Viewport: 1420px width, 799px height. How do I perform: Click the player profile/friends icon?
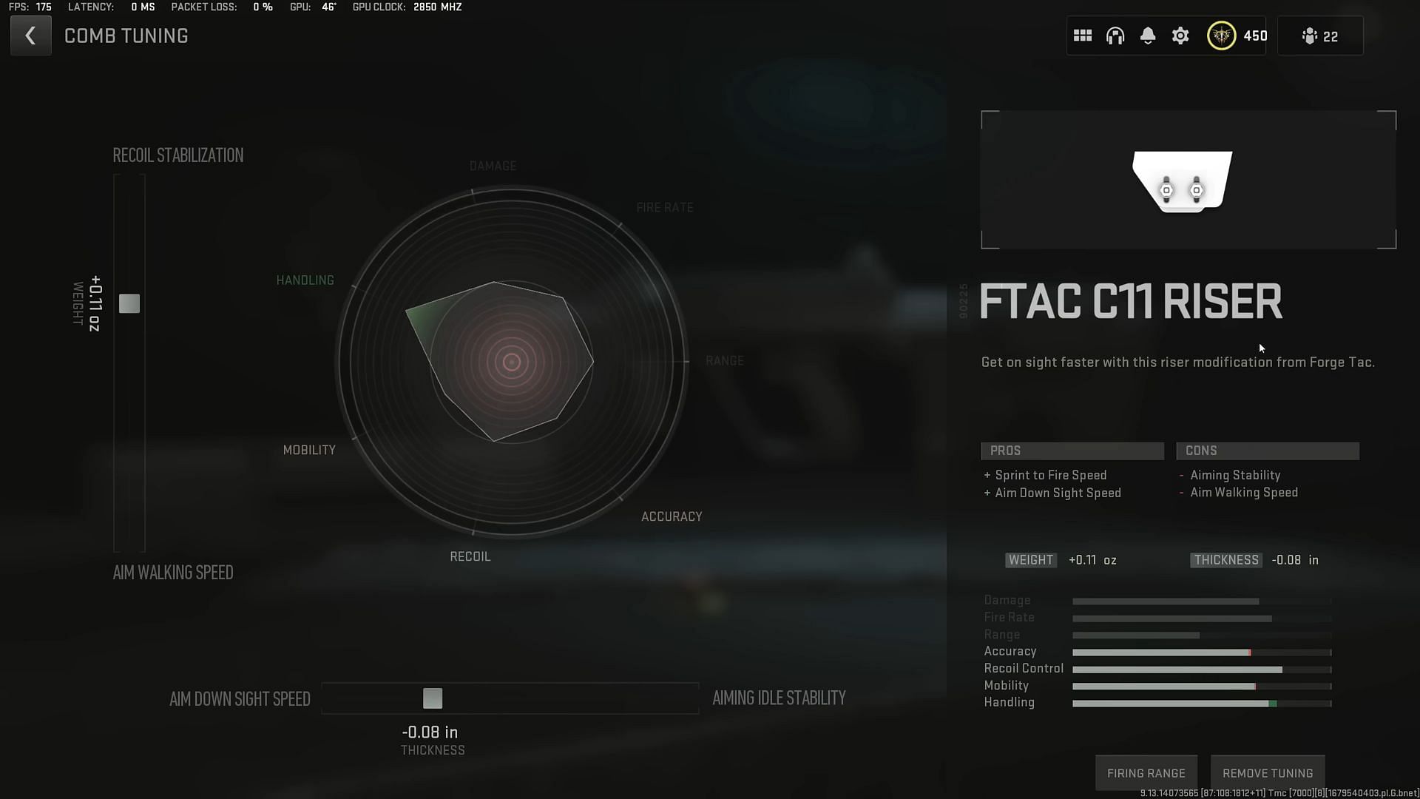(1310, 36)
